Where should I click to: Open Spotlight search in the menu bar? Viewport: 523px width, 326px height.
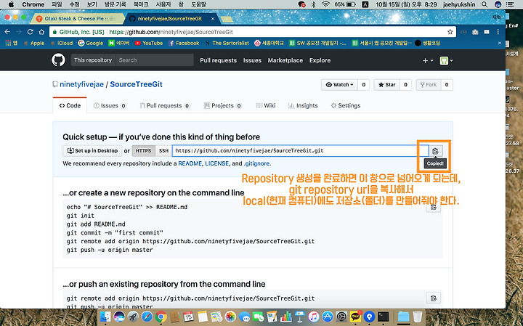tap(485, 4)
